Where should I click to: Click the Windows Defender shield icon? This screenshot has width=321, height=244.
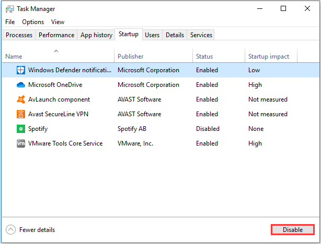(x=21, y=70)
